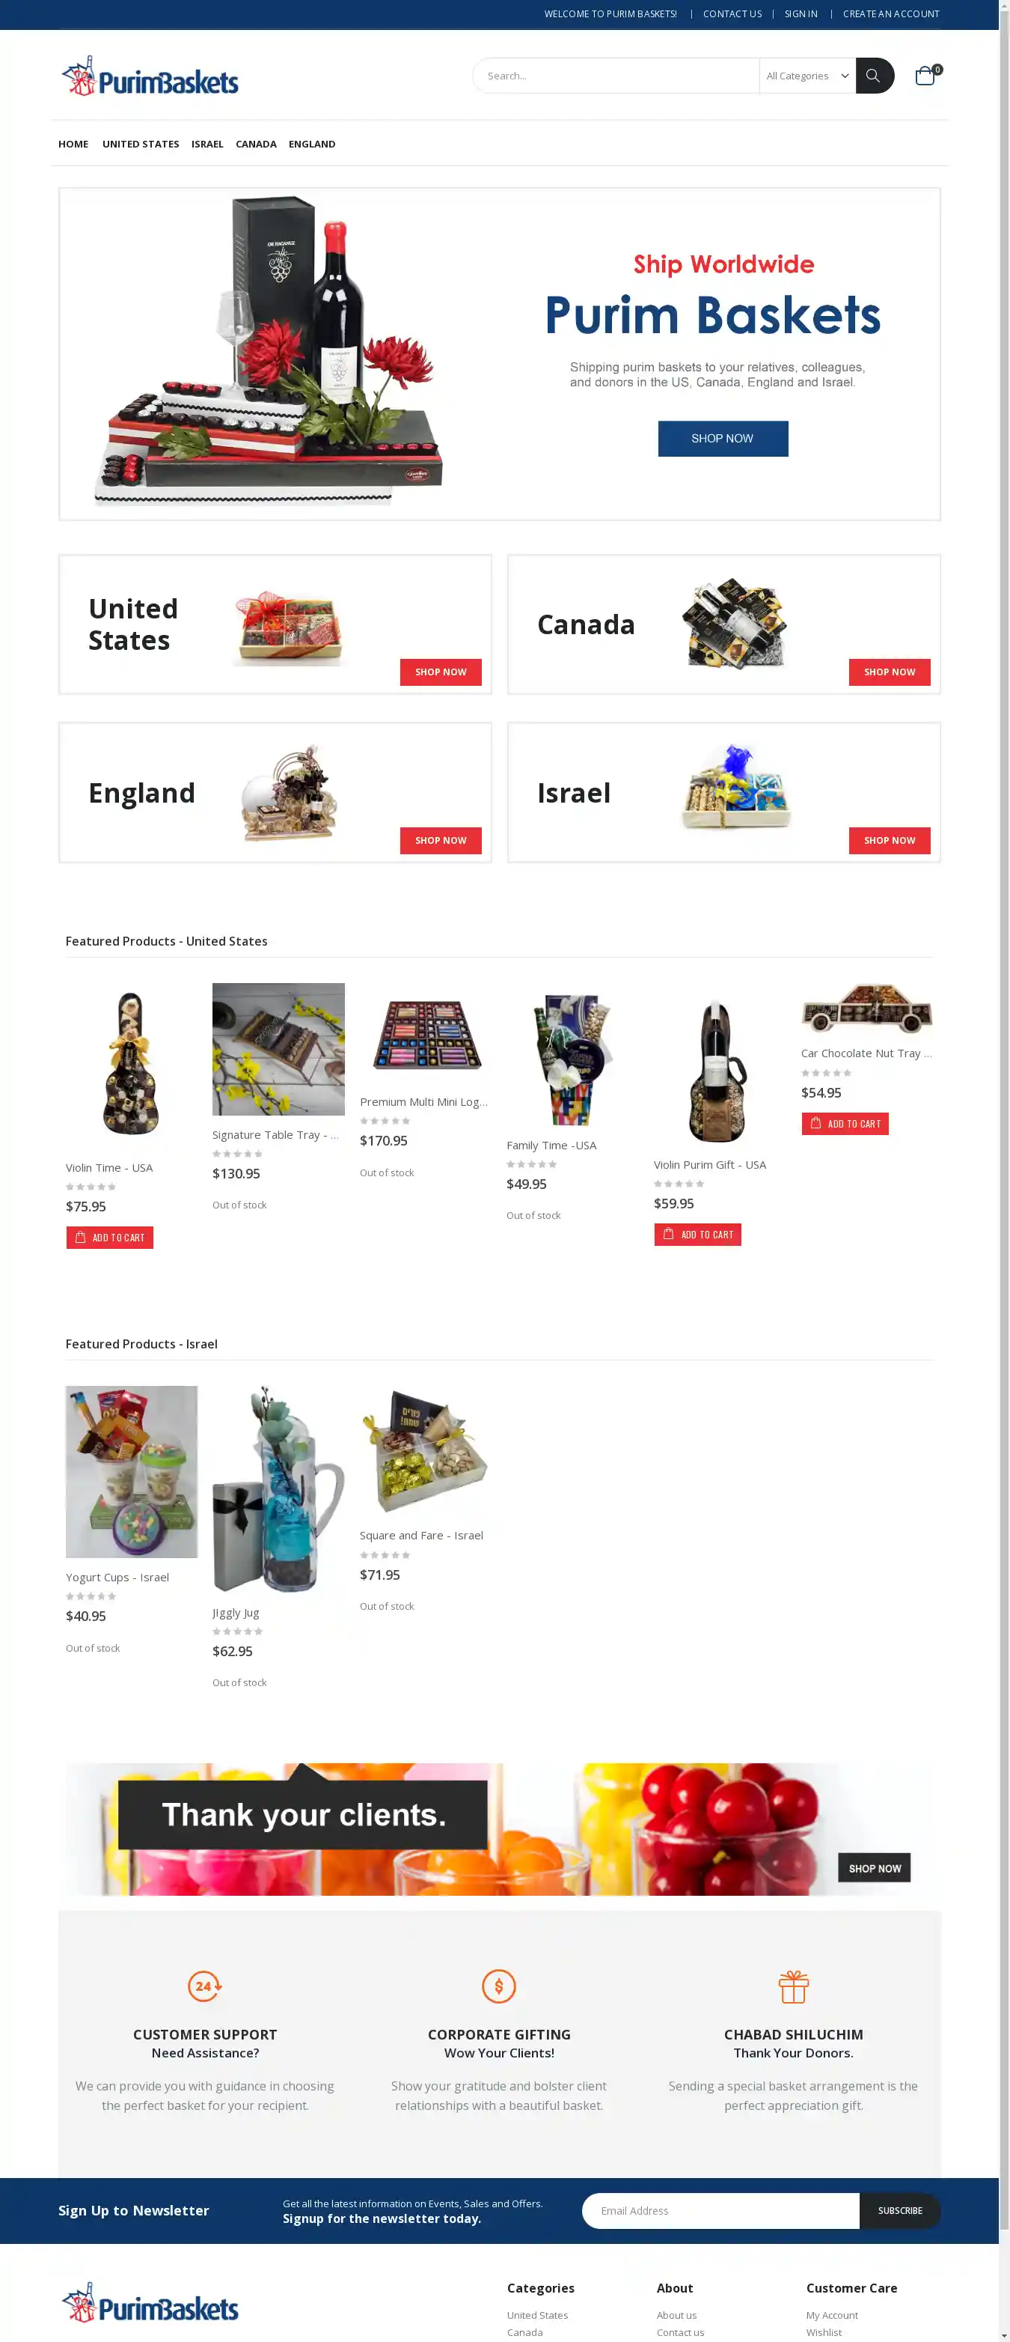Click the 24-hour customer support icon
The image size is (1010, 2342).
[205, 1986]
